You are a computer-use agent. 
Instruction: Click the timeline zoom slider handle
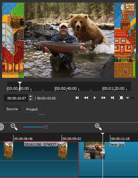click(46, 127)
